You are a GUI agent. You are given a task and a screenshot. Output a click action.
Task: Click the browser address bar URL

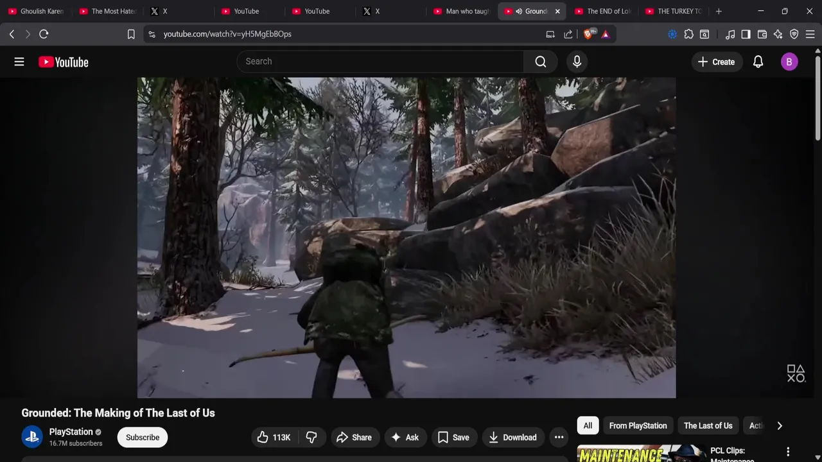(x=227, y=34)
